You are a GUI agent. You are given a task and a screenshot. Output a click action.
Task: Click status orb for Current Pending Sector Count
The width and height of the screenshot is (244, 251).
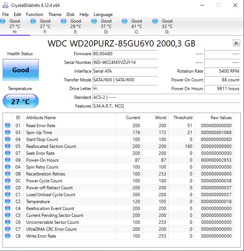pyautogui.click(x=8, y=215)
